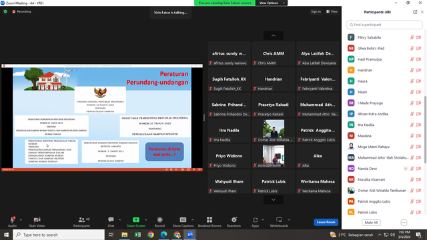Open the View Options dropdown
This screenshot has width=427, height=240.
[x=272, y=3]
